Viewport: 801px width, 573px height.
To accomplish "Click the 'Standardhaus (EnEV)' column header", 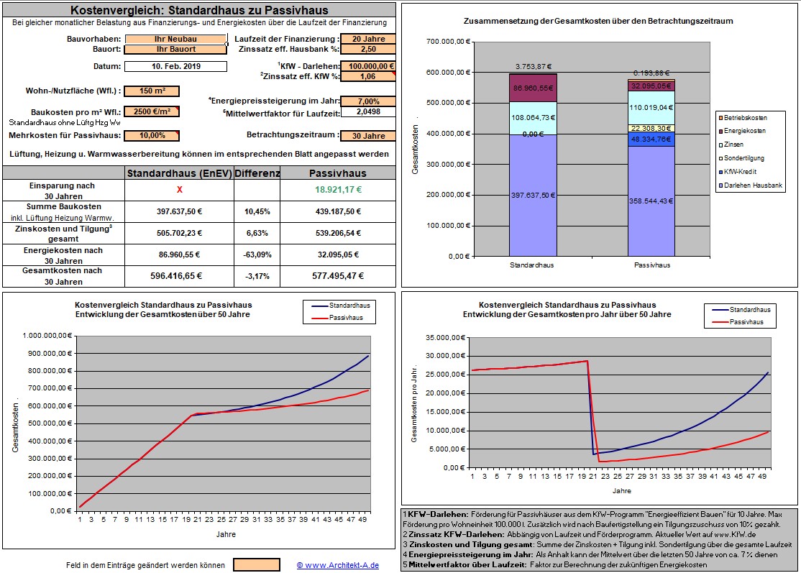I will coord(179,173).
